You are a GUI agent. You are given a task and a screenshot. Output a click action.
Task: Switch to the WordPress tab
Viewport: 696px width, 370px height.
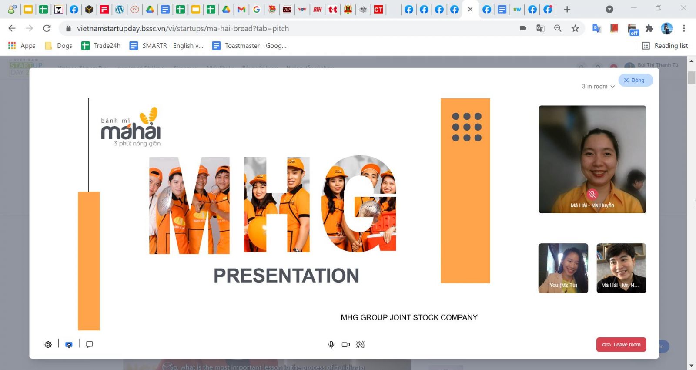tap(120, 9)
